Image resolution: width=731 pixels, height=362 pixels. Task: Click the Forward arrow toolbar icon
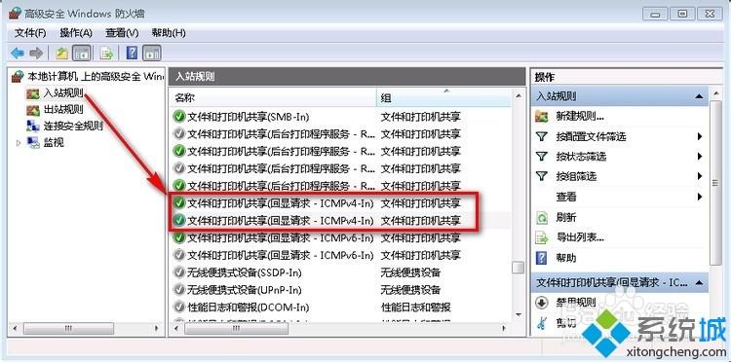click(x=36, y=54)
